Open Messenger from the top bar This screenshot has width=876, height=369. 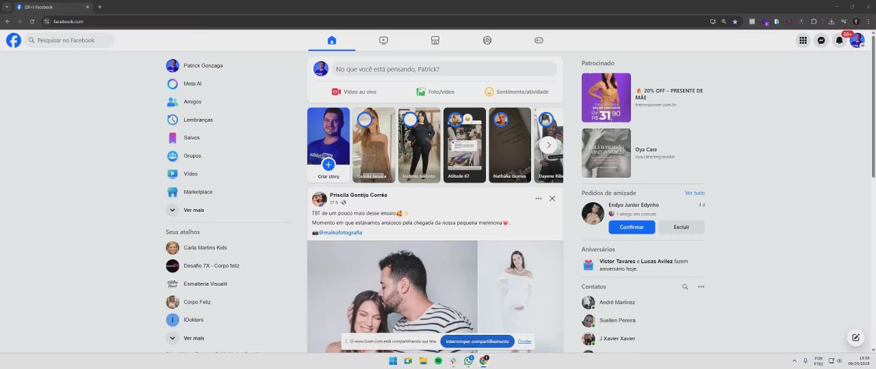[821, 40]
